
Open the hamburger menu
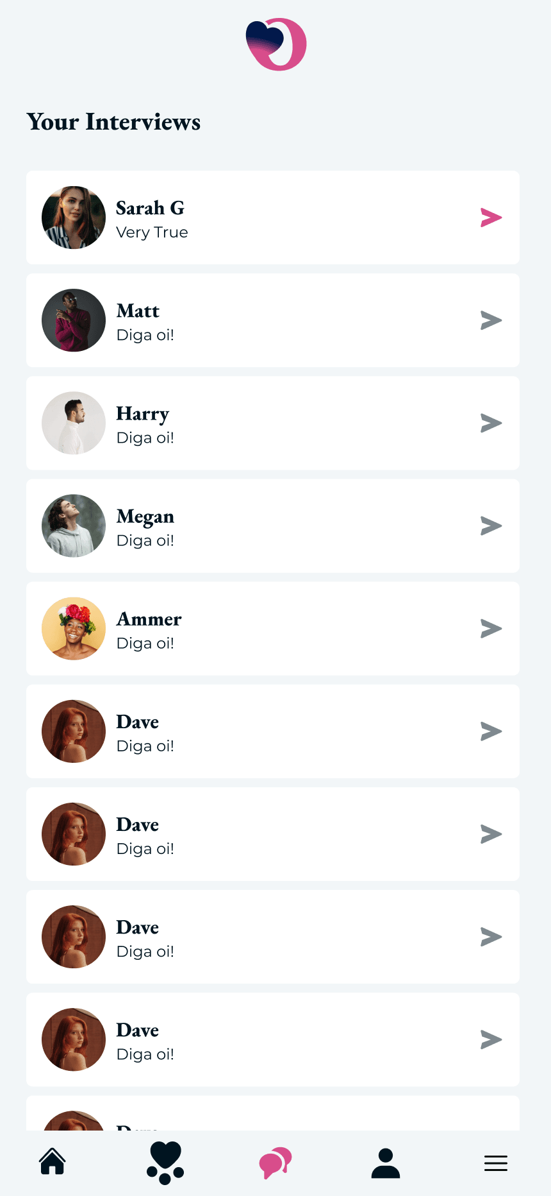(x=496, y=1163)
